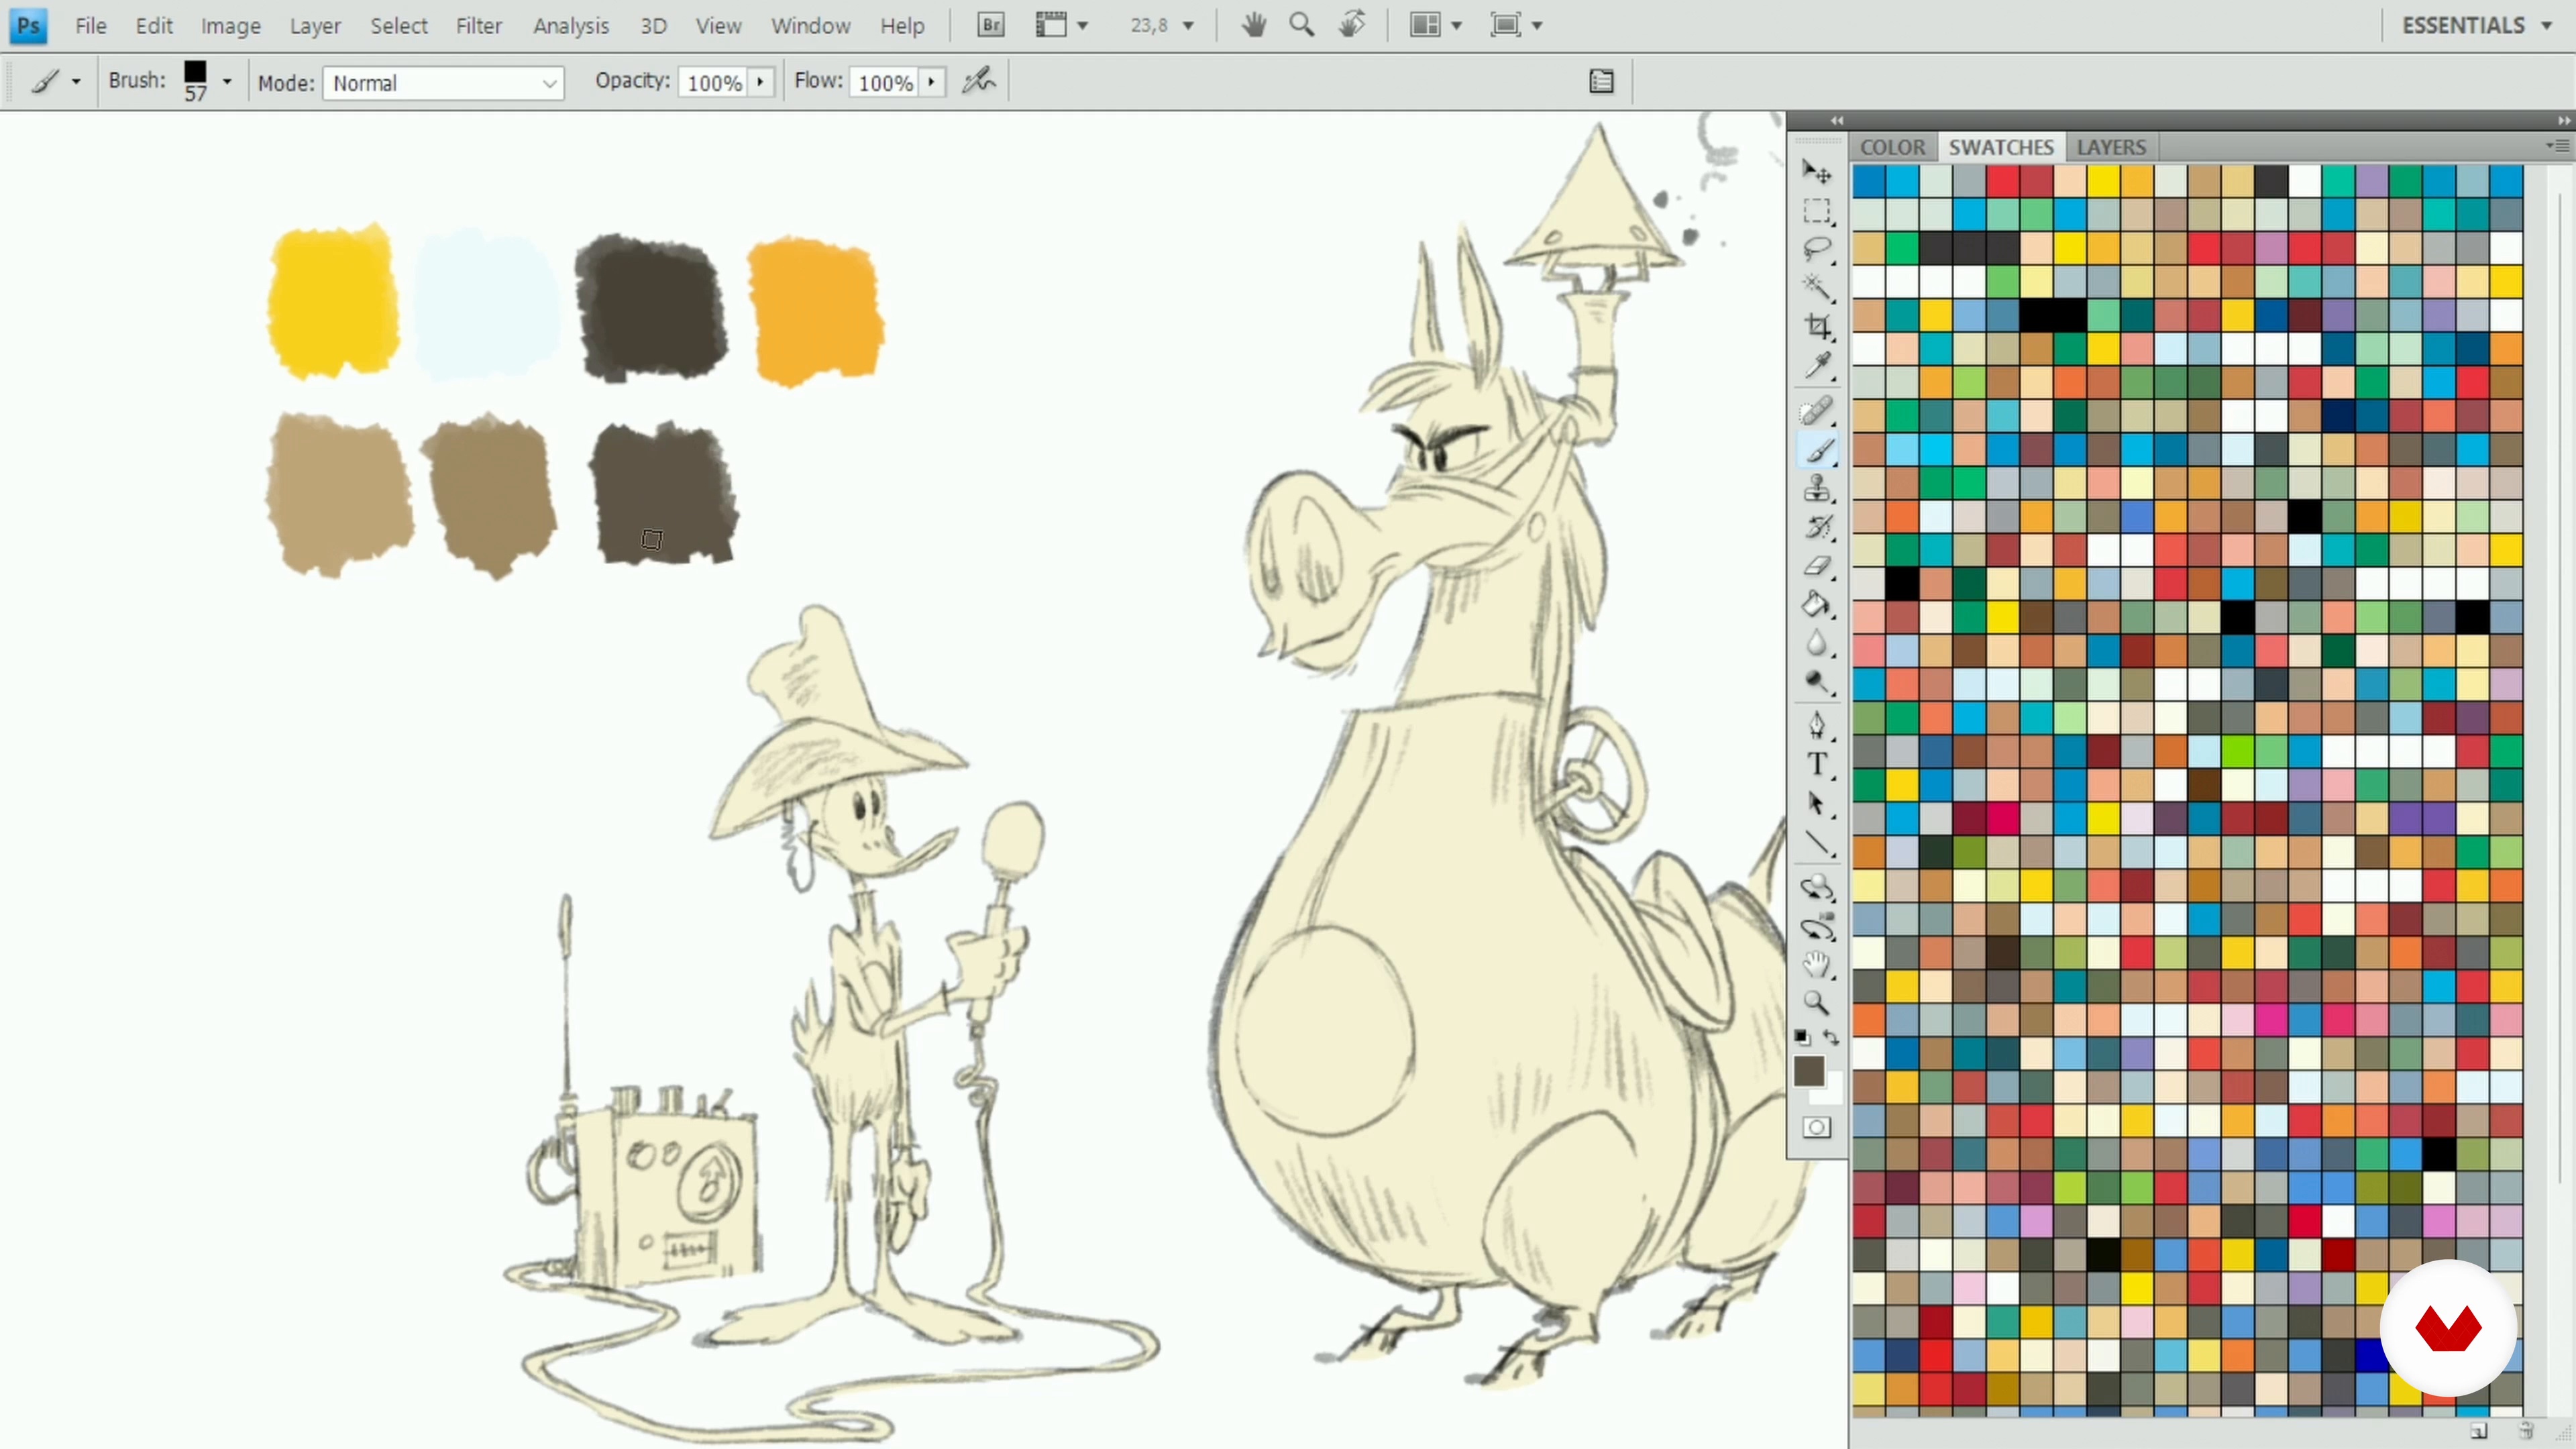Select the Zoom tool in the toolbox

[x=1817, y=1003]
